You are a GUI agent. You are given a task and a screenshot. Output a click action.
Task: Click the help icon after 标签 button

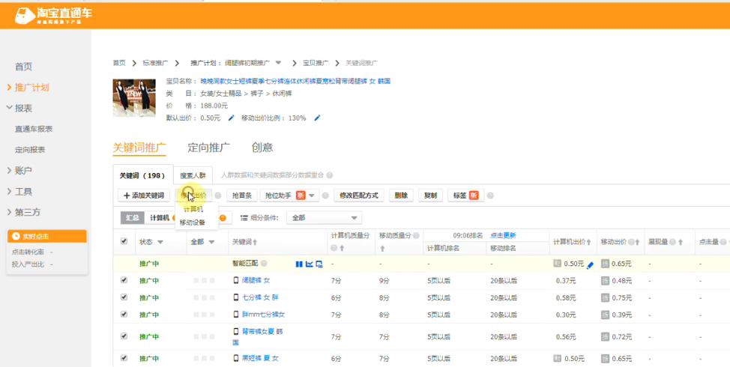click(x=490, y=195)
